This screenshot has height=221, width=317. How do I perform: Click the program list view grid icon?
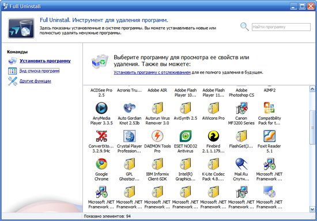13,71
